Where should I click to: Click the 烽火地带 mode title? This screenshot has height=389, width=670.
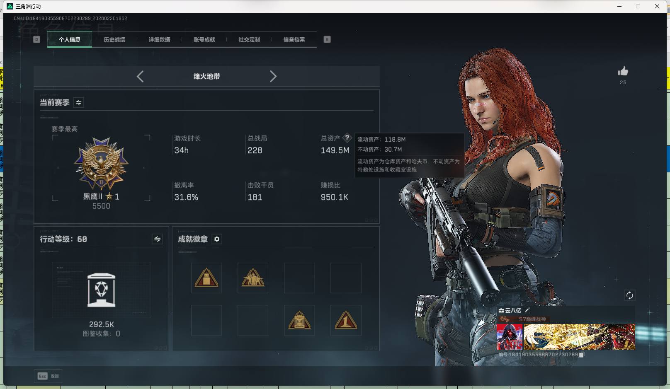pos(206,76)
